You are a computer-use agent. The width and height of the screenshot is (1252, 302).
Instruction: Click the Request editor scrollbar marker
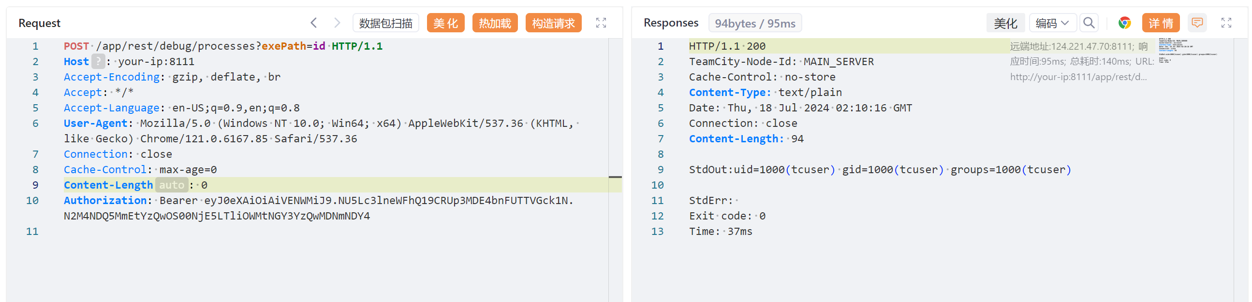click(615, 177)
